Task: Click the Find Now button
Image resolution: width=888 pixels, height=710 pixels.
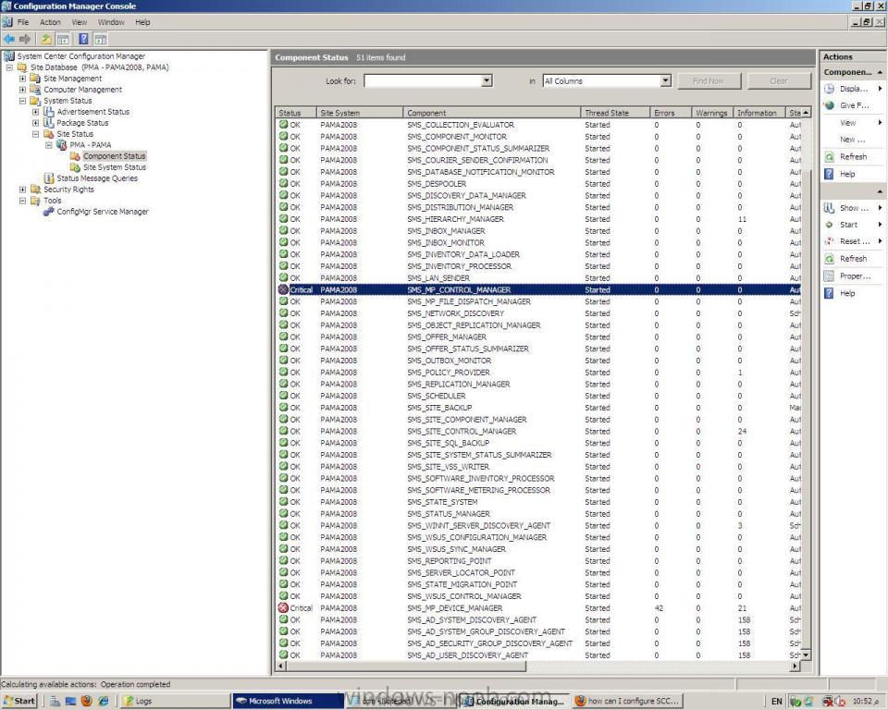Action: point(709,81)
